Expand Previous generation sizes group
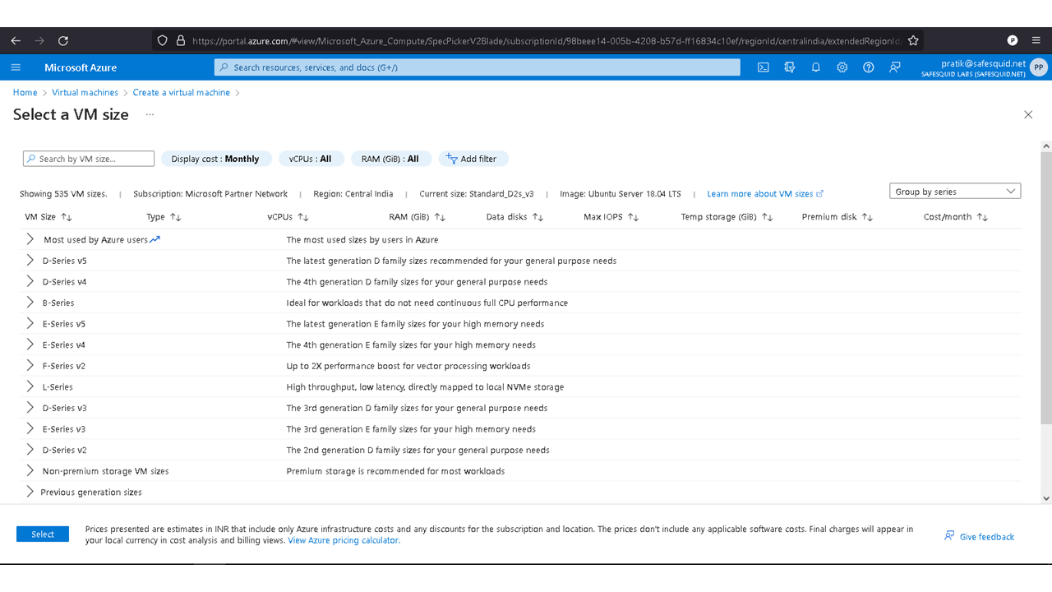The height and width of the screenshot is (592, 1052). [x=30, y=492]
